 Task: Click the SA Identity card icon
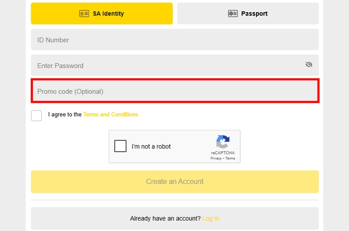coord(84,14)
